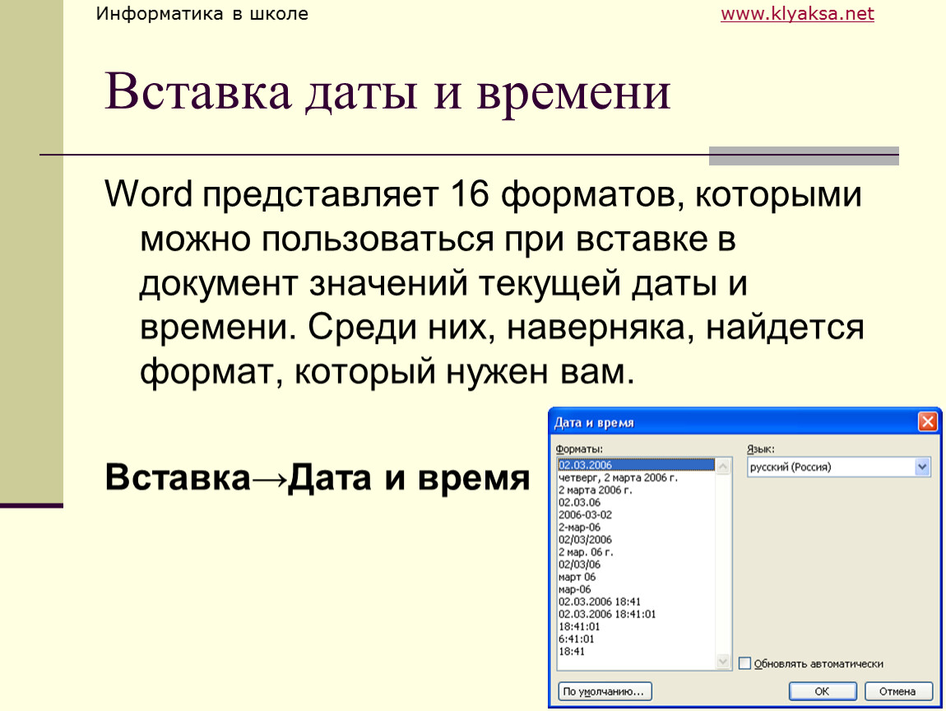Enable Обновлять автоматически checkbox
This screenshot has width=946, height=711.
(x=745, y=663)
